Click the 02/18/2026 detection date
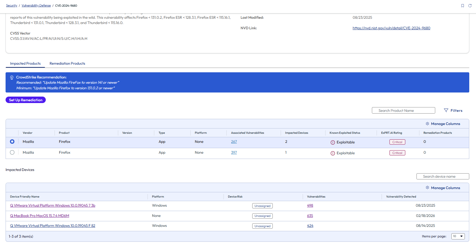Image resolution: width=476 pixels, height=245 pixels. point(425,216)
